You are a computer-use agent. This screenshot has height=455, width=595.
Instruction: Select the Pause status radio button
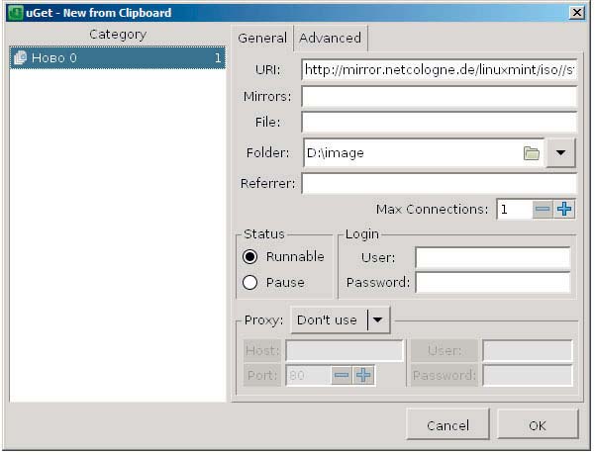[250, 283]
